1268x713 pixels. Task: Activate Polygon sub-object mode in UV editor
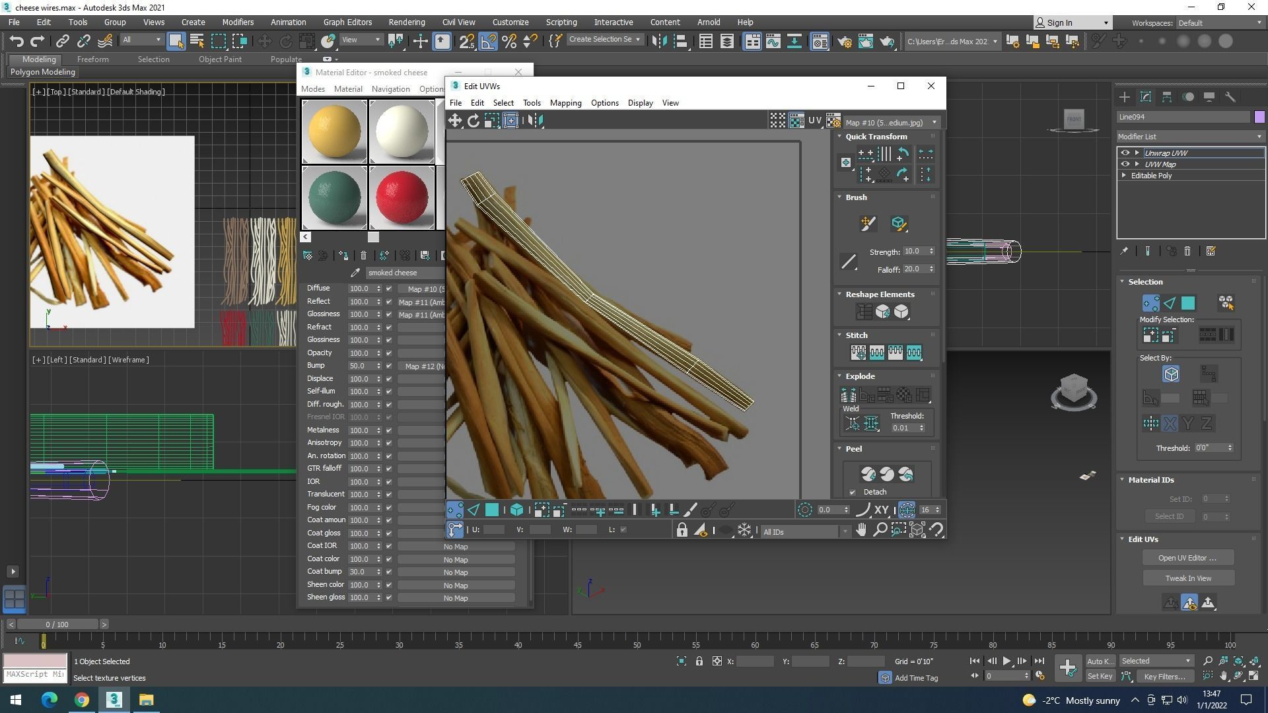(492, 510)
